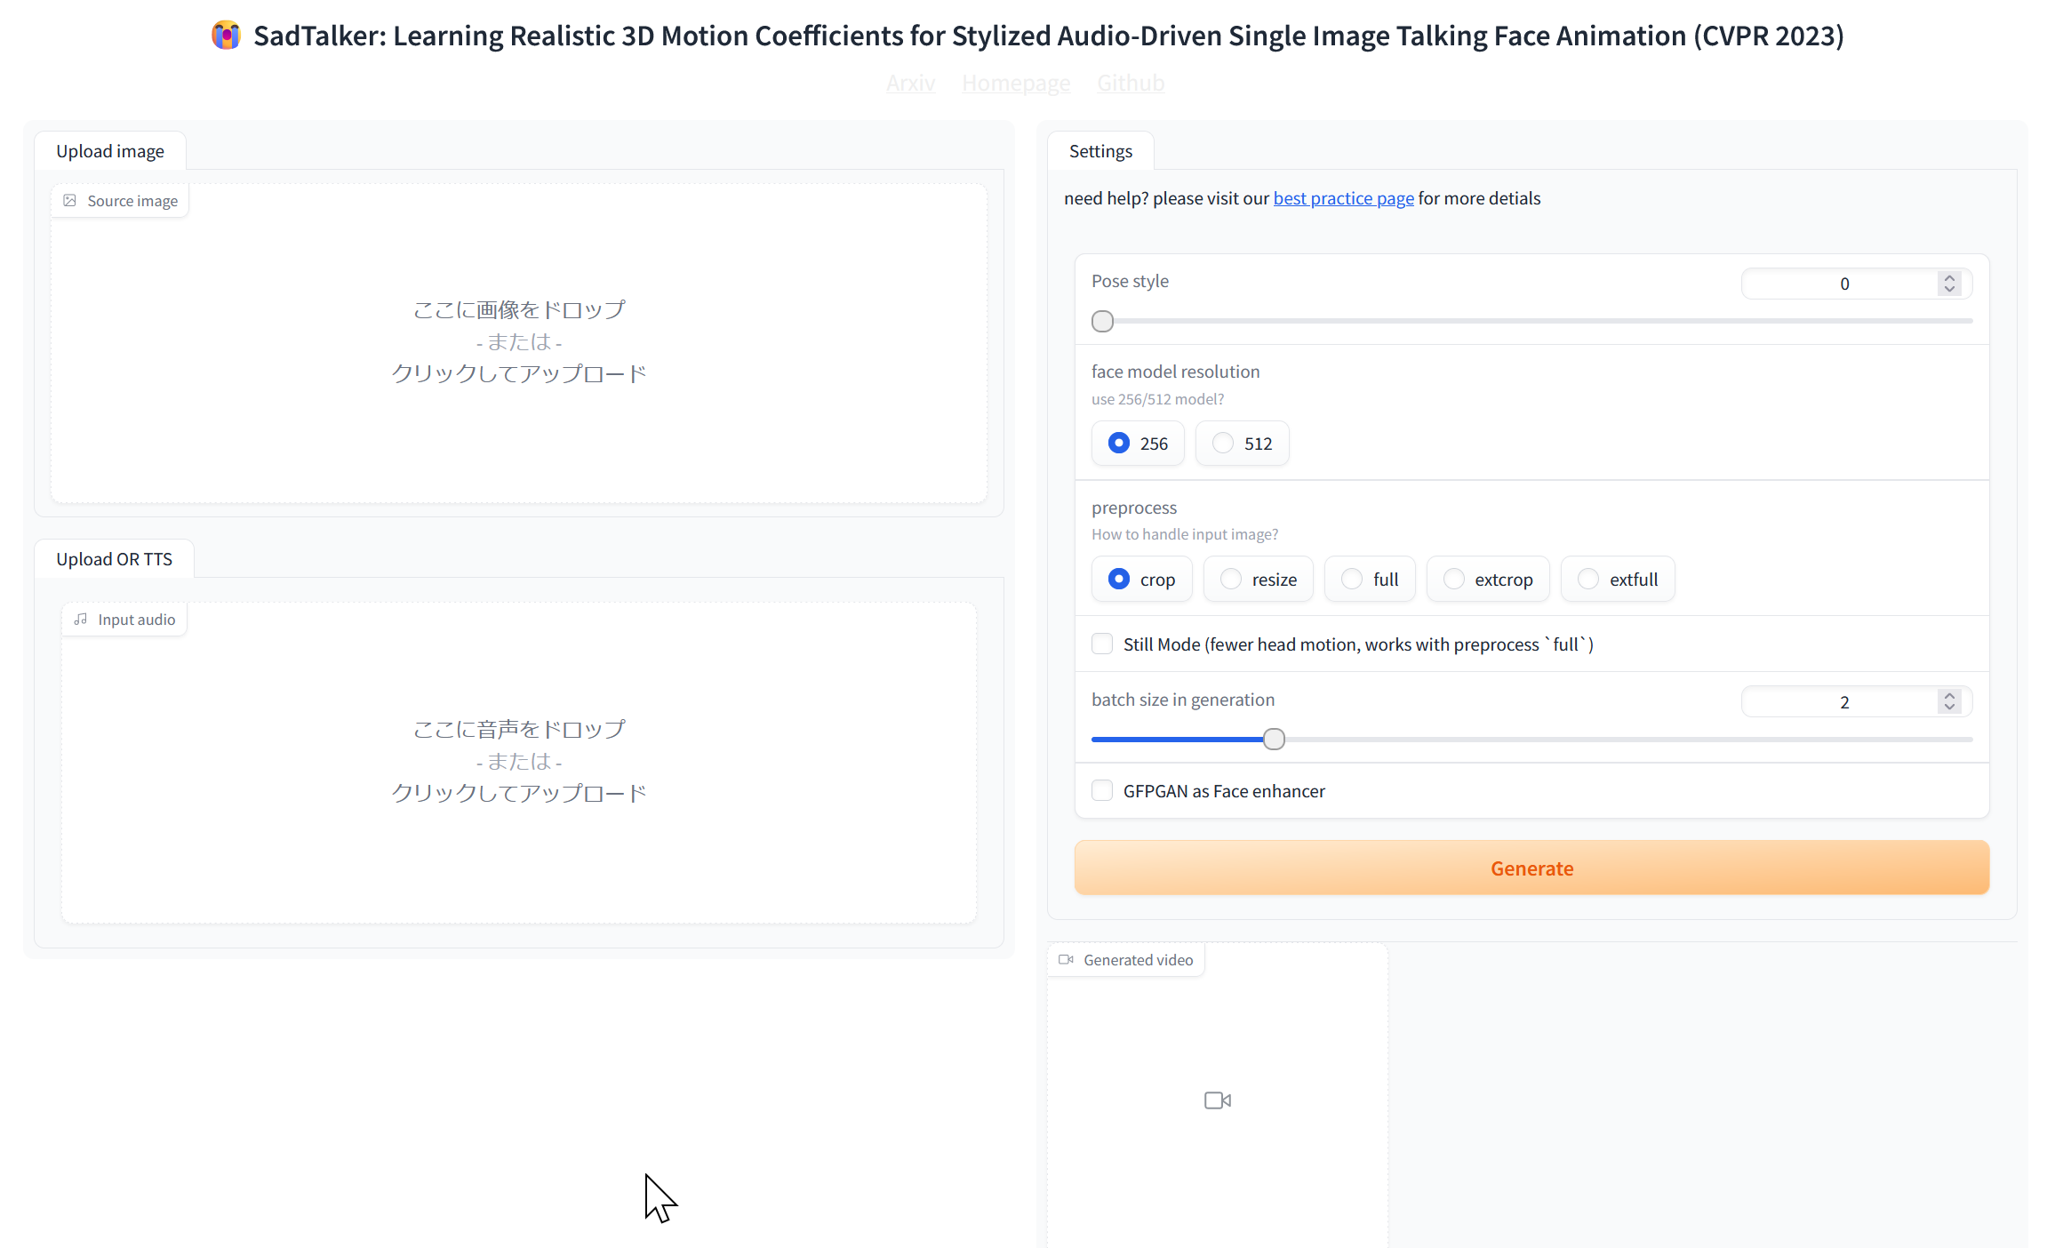Select the 512 face model resolution
Image resolution: width=2071 pixels, height=1248 pixels.
click(x=1242, y=444)
